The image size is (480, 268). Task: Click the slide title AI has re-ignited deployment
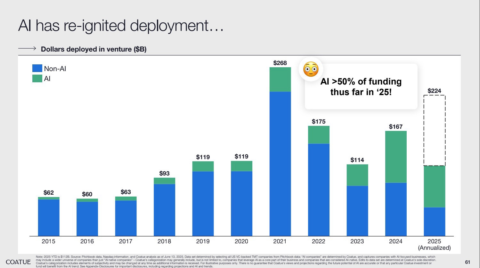[121, 25]
